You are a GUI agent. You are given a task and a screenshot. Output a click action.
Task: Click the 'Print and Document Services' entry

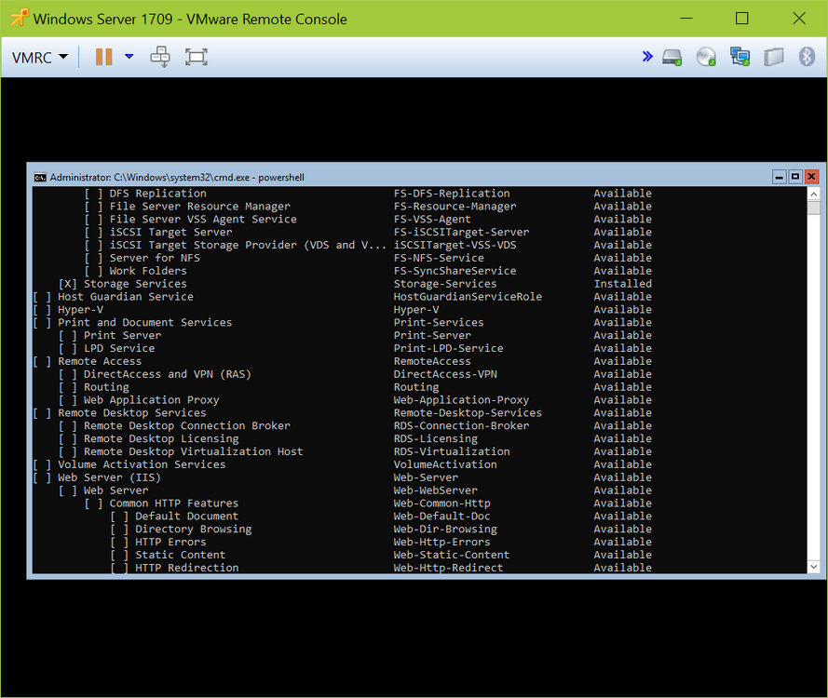coord(144,322)
